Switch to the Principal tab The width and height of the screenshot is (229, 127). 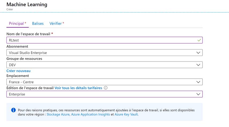tap(18, 24)
